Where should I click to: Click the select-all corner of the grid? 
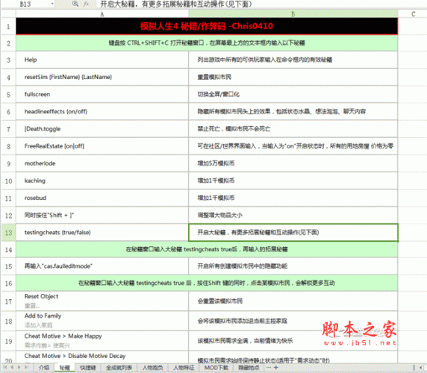[x=8, y=14]
